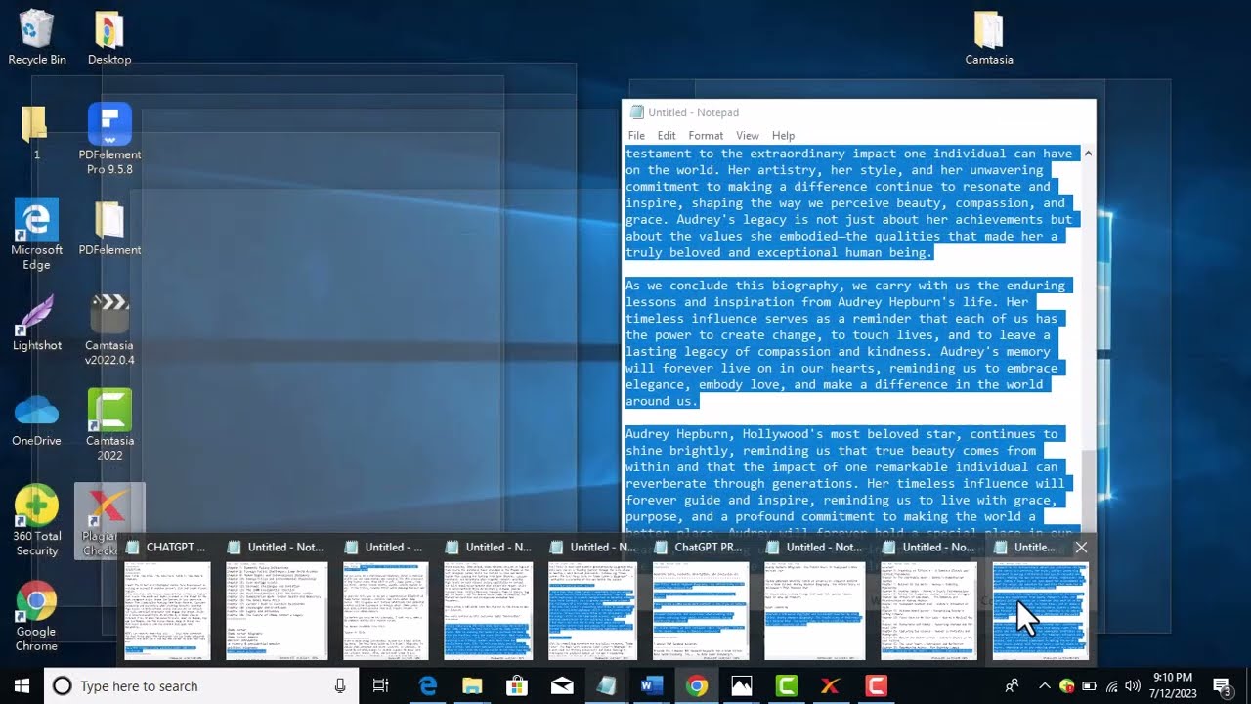Open the Photos app on taskbar
Viewport: 1251px width, 704px height.
[741, 686]
